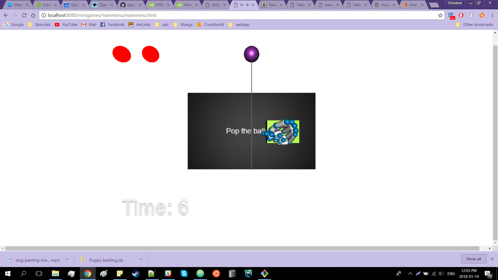Click the purple balloon ball
Screen dimensions: 498x280
(x=251, y=54)
